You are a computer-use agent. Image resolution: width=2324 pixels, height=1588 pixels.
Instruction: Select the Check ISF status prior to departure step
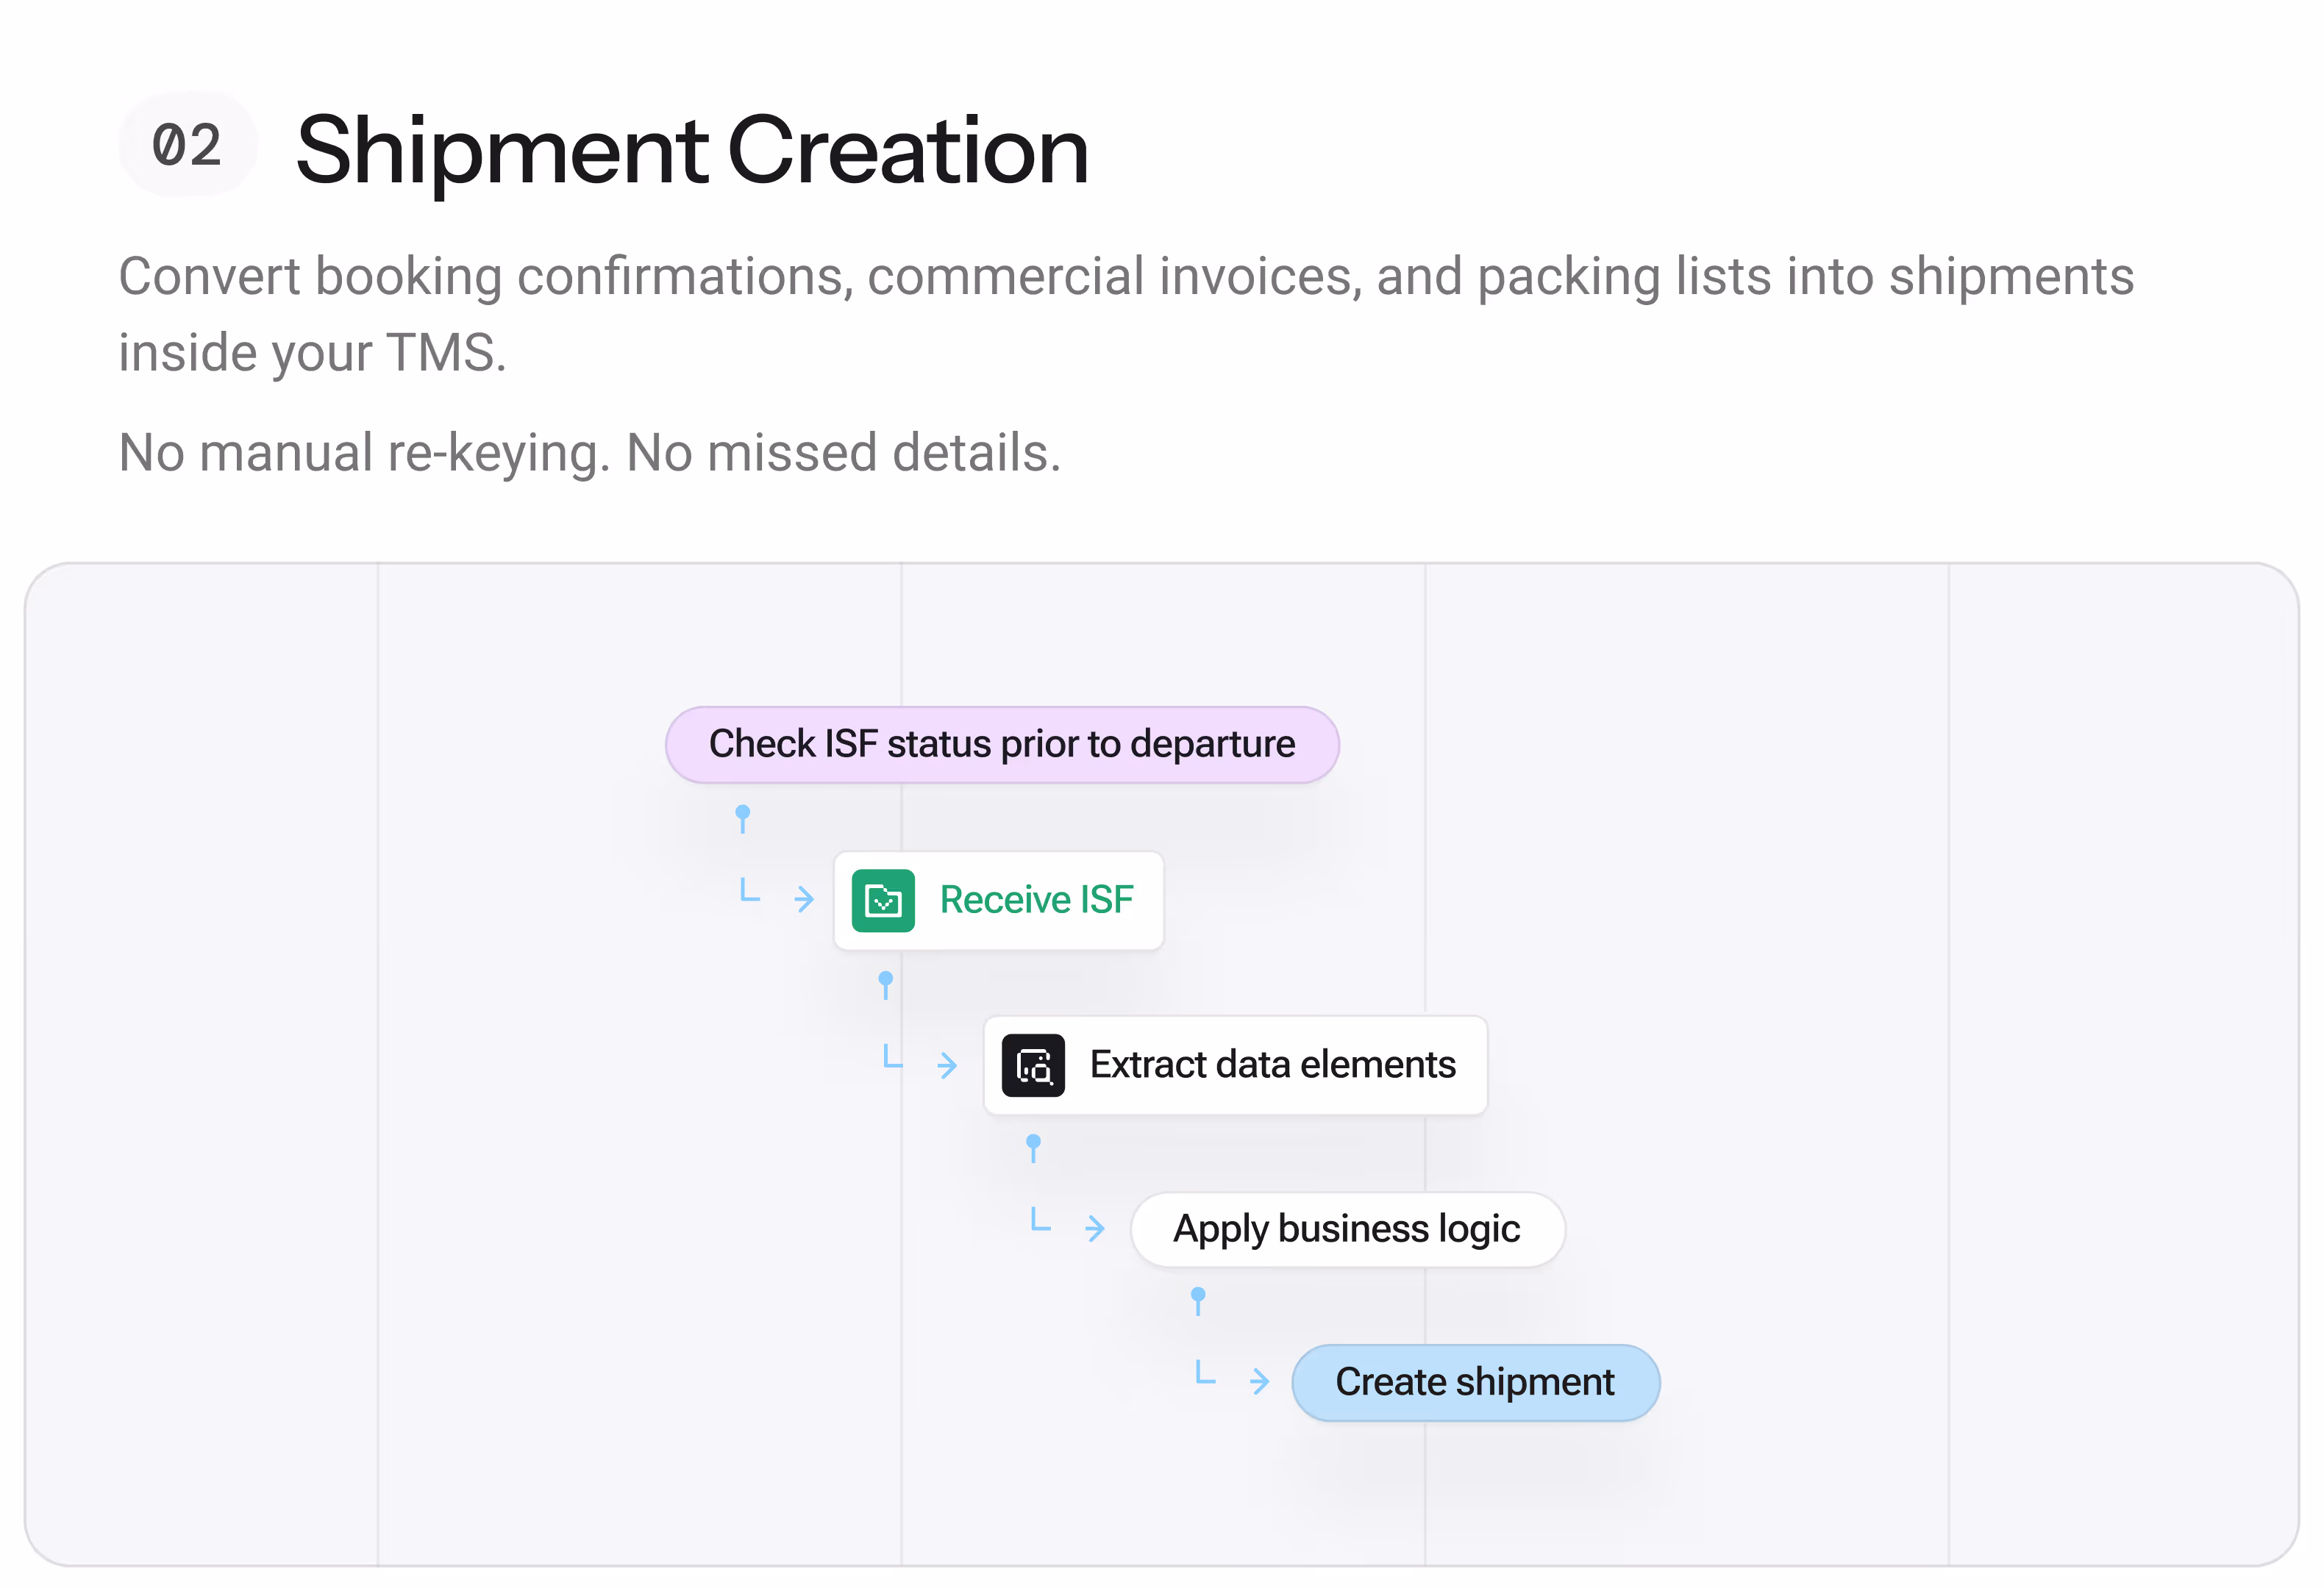pos(1001,743)
